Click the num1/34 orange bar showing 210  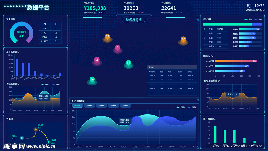[236, 61]
